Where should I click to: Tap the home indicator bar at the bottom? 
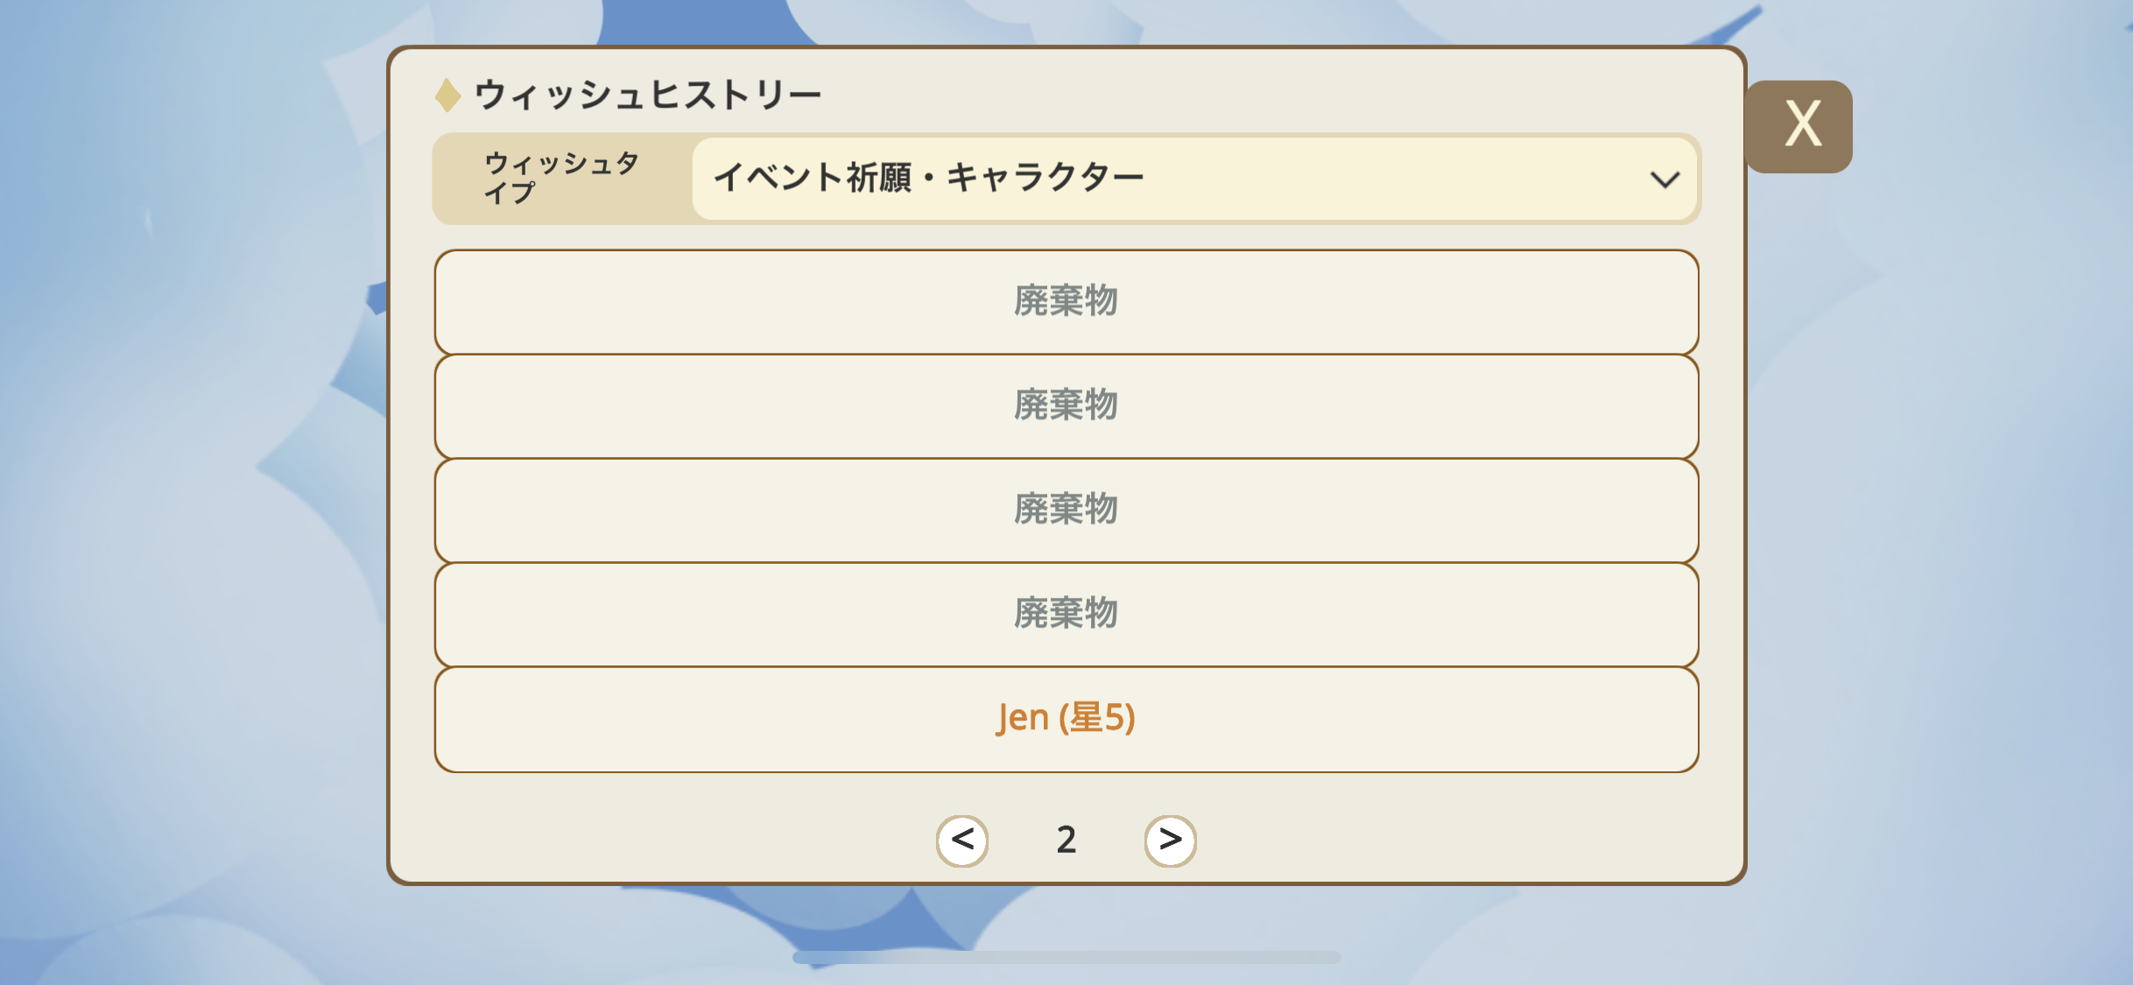coord(1066,957)
